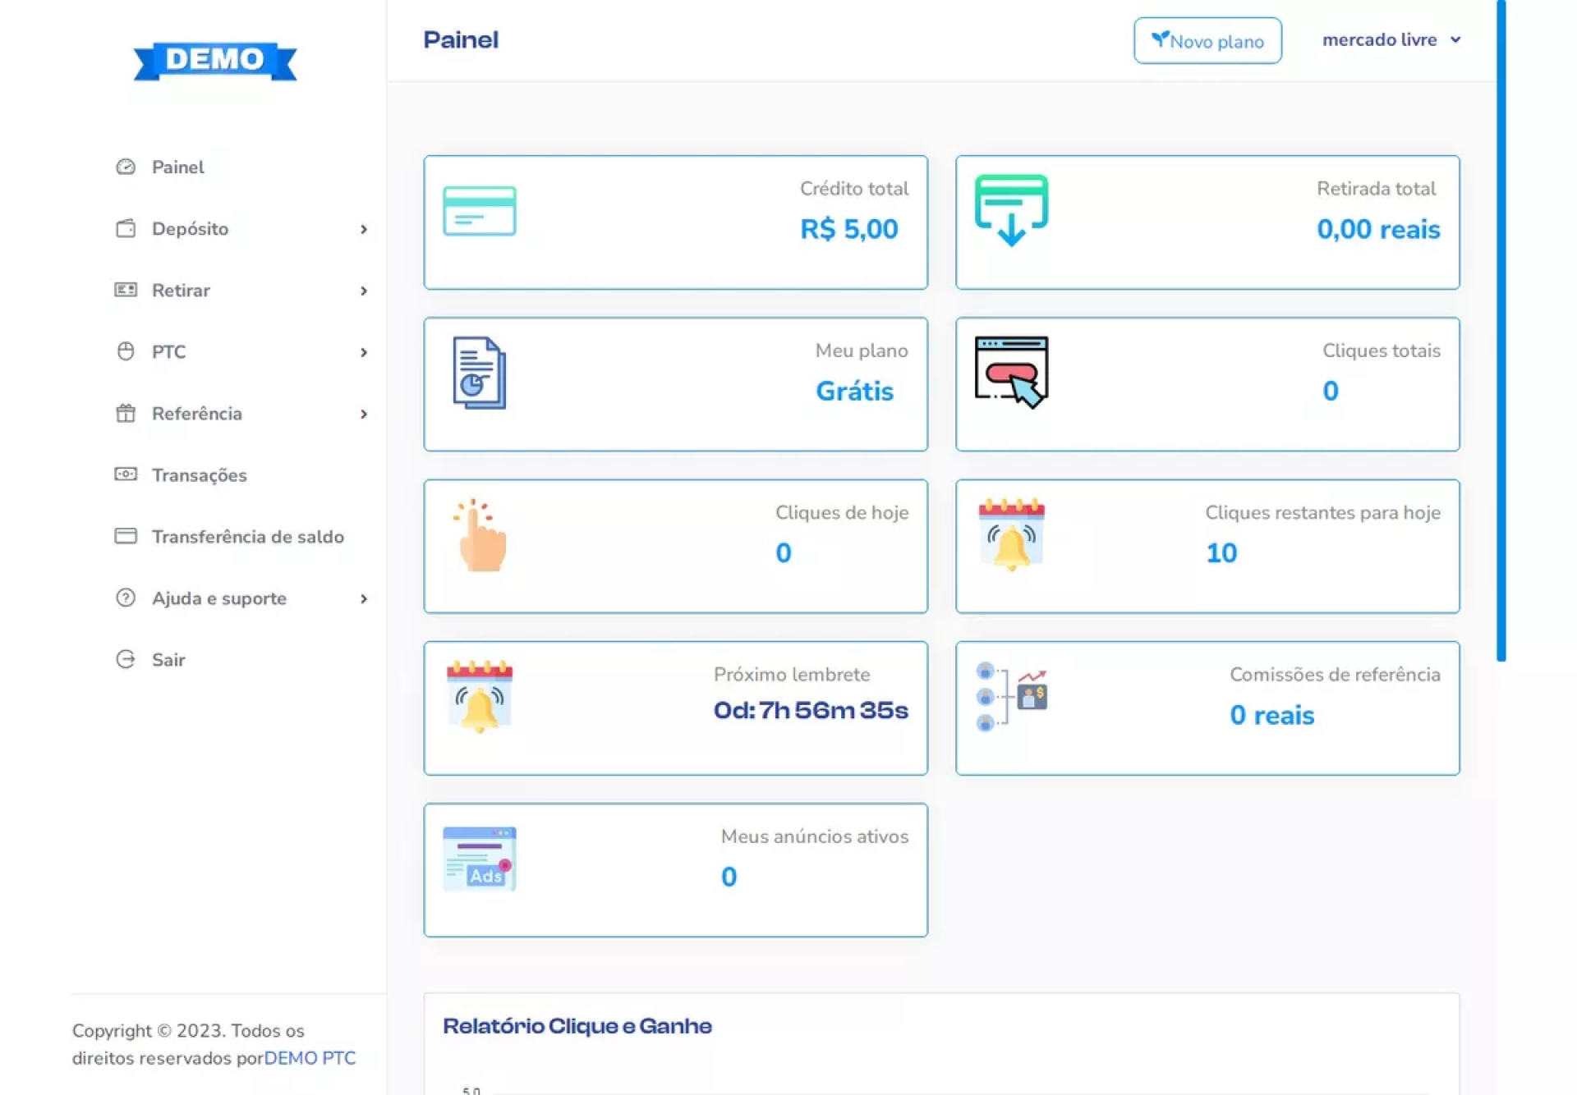
Task: Open the DEMO PTC footer link
Action: tap(310, 1058)
